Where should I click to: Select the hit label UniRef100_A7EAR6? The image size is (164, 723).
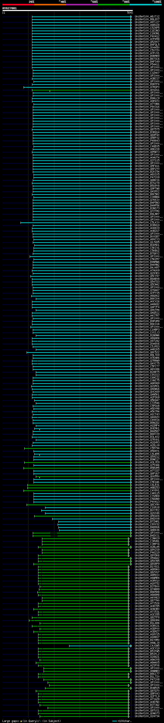pos(147,358)
